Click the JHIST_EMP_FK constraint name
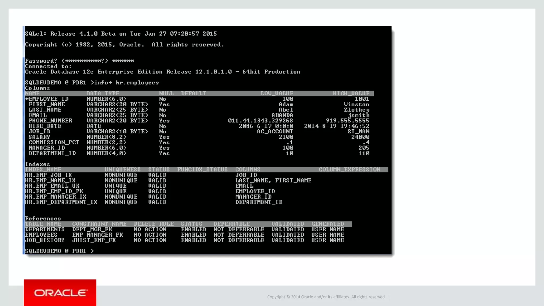Image resolution: width=544 pixels, height=306 pixels. (94, 240)
